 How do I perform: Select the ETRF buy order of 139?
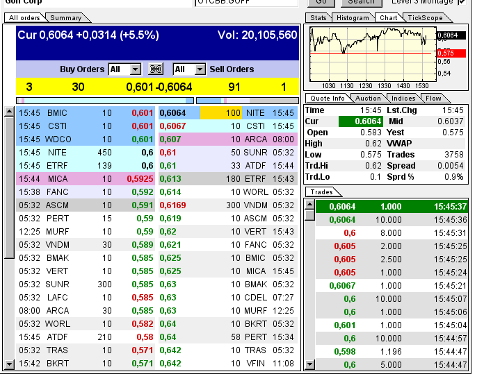[x=85, y=166]
